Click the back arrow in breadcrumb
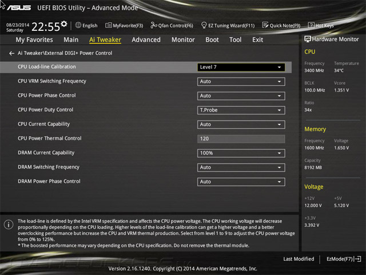Image resolution: width=366 pixels, height=275 pixels. [11, 53]
